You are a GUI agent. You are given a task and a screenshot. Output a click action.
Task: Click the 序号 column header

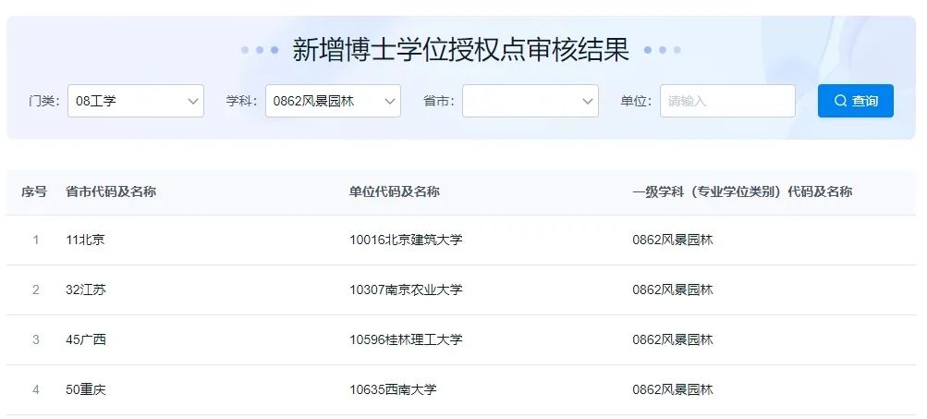(34, 191)
